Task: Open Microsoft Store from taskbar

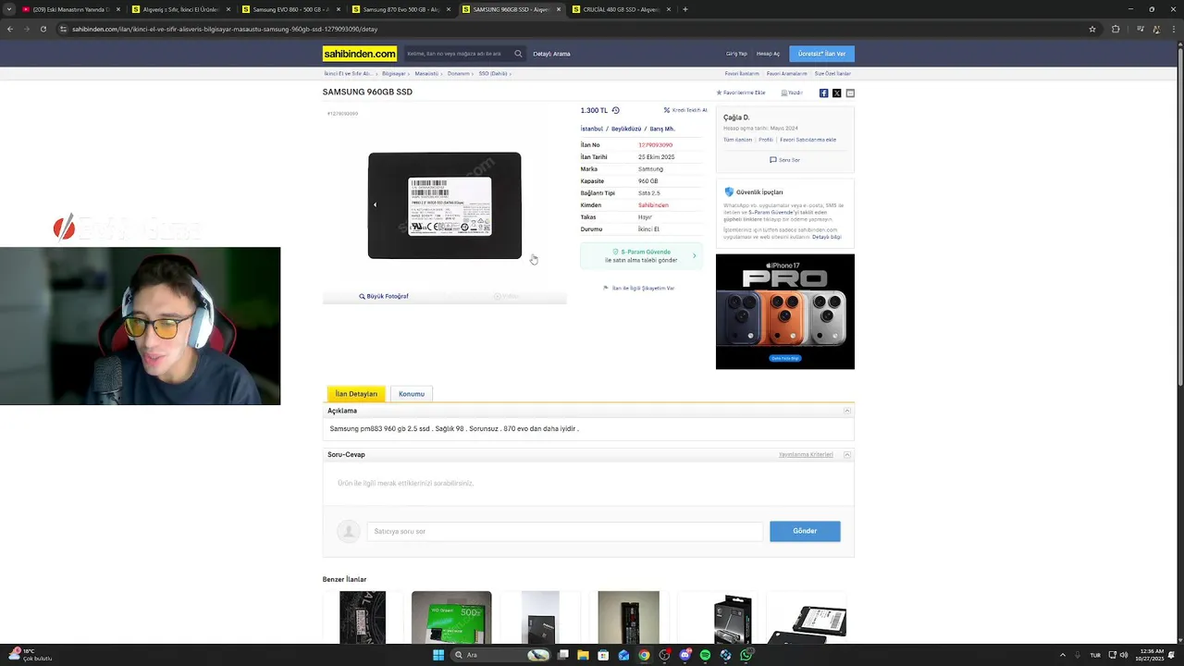Action: (603, 655)
